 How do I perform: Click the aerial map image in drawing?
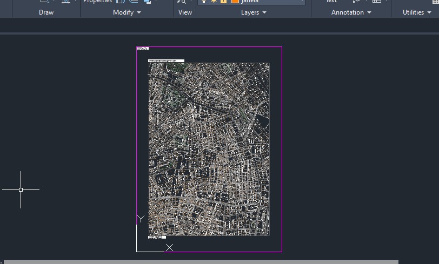click(x=209, y=149)
